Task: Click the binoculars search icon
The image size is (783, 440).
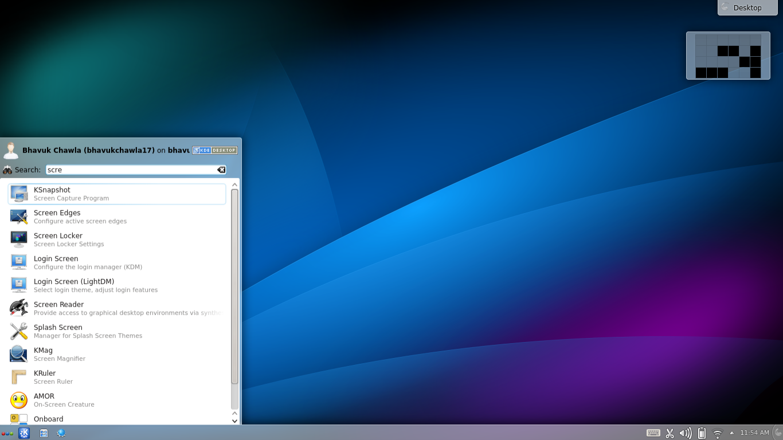Action: click(x=7, y=170)
